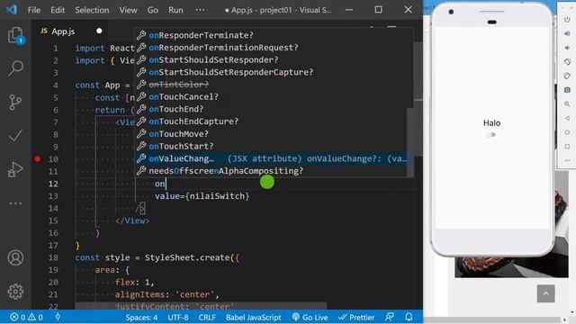The height and width of the screenshot is (324, 576).
Task: Open the Run menu
Action: [175, 10]
